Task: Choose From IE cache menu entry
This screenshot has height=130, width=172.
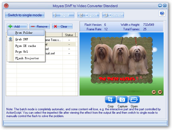Action: 26,46
